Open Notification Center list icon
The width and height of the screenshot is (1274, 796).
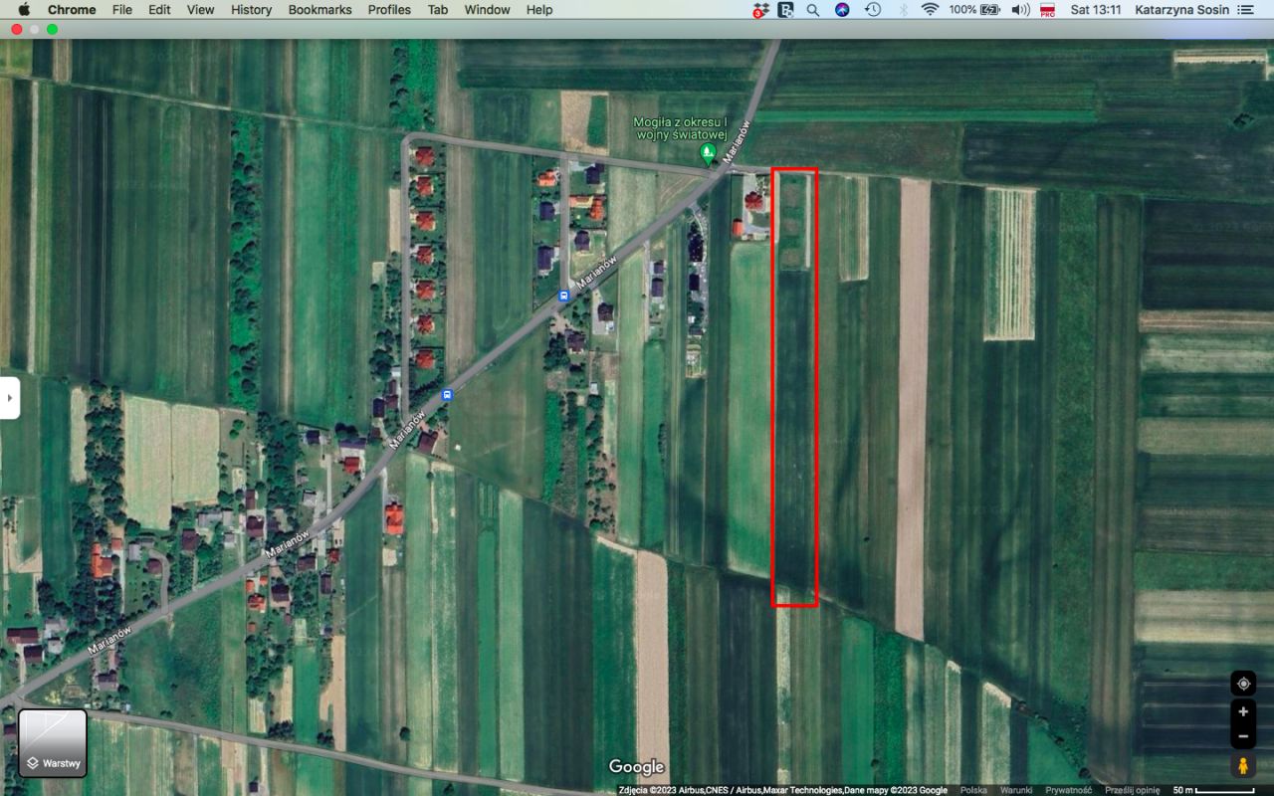(1245, 10)
